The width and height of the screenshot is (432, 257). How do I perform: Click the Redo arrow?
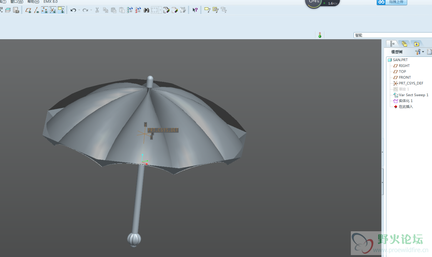tap(85, 10)
